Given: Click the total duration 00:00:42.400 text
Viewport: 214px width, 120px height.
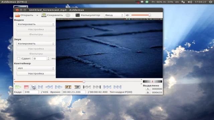Looking at the screenshot, I should pos(99,92).
